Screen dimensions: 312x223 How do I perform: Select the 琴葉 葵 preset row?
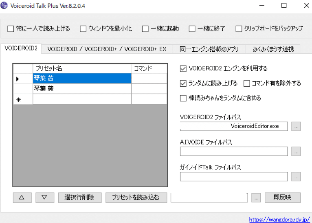coord(82,89)
